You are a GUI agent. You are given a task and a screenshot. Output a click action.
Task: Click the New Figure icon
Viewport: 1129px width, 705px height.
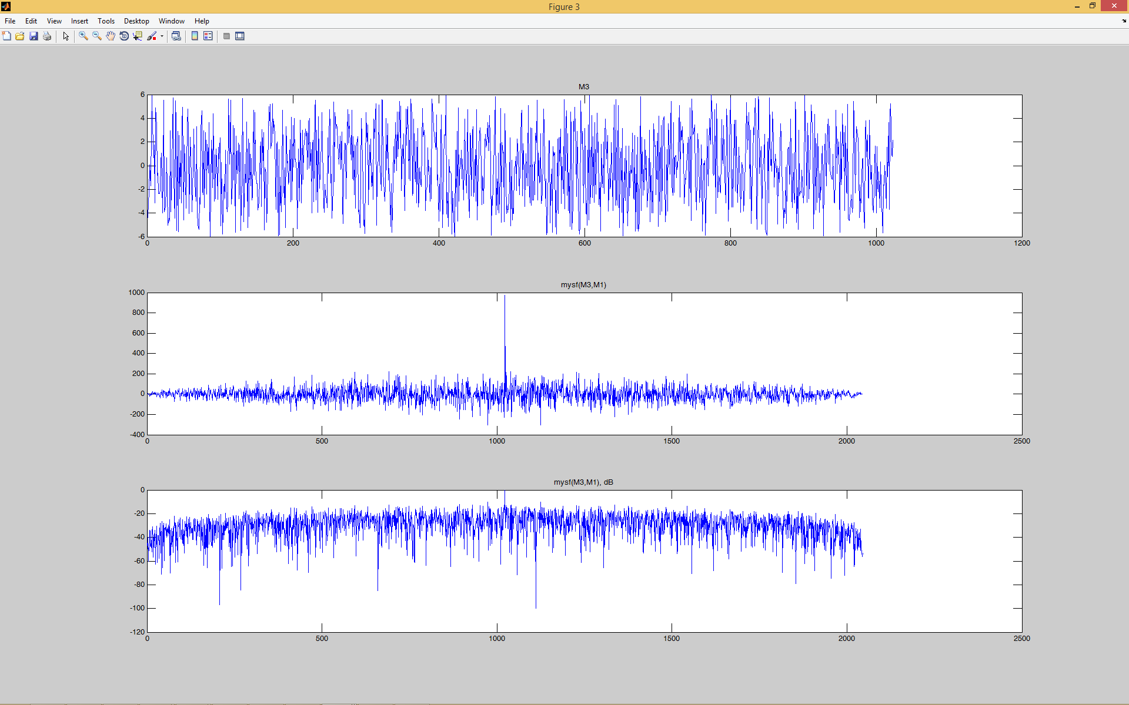pyautogui.click(x=6, y=36)
